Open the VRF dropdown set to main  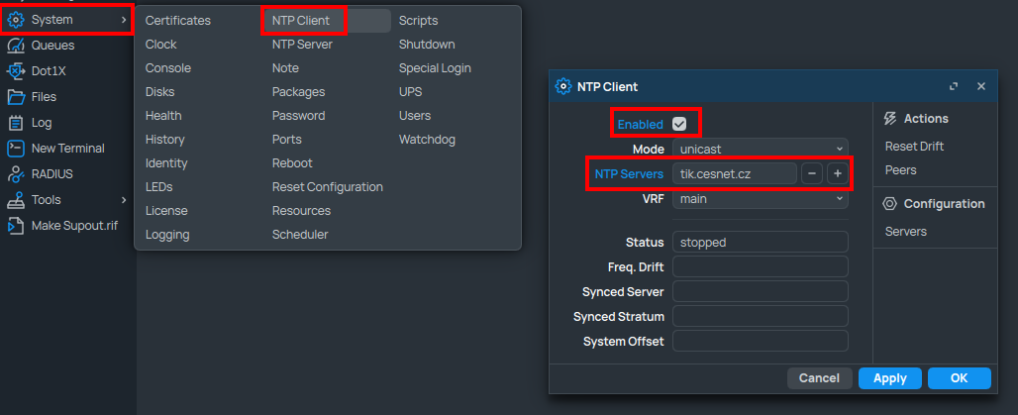pyautogui.click(x=760, y=199)
